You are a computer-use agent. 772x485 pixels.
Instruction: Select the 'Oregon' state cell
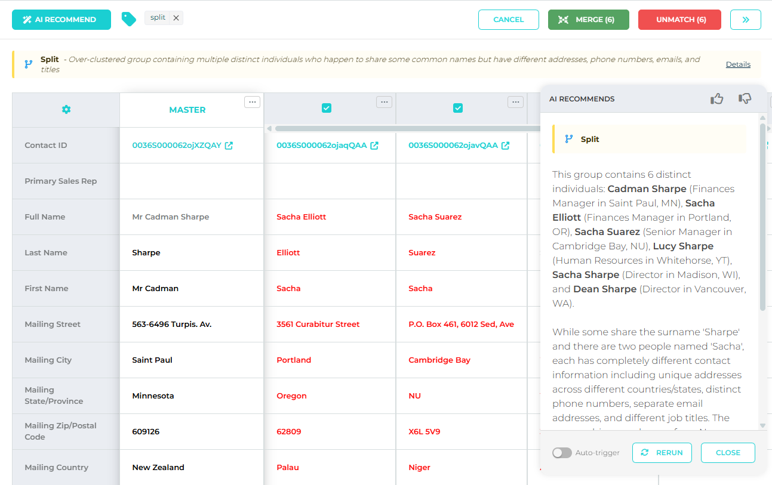(330, 396)
